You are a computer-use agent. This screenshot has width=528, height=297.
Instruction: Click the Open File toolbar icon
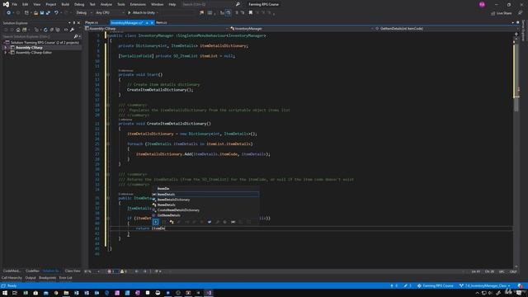tap(35, 13)
